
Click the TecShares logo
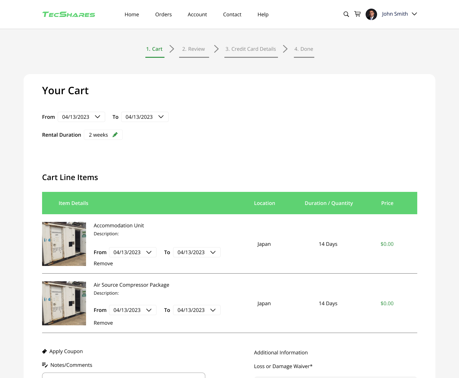(69, 14)
